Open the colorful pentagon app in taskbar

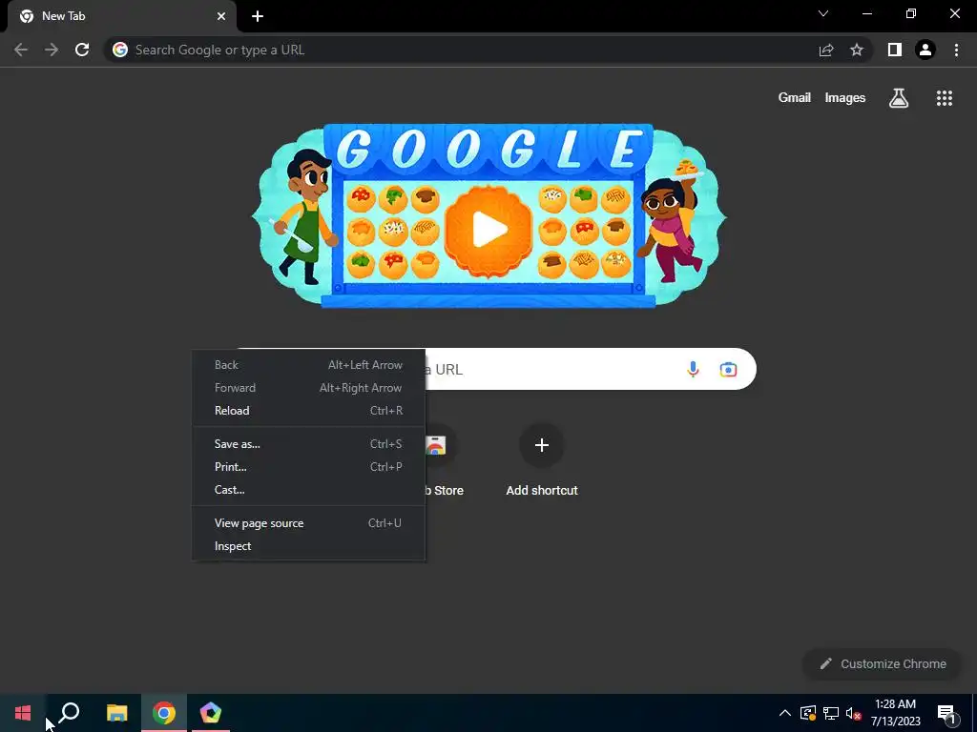(211, 713)
